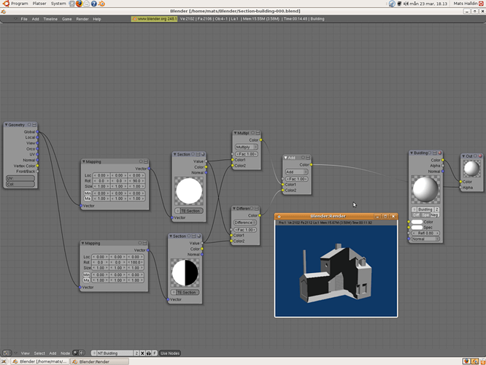The width and height of the screenshot is (486, 365).
Task: Click the minimize icon on Geometry node
Action: click(34, 125)
